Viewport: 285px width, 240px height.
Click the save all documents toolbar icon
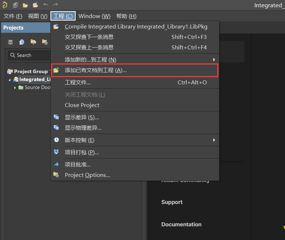pos(15,5)
